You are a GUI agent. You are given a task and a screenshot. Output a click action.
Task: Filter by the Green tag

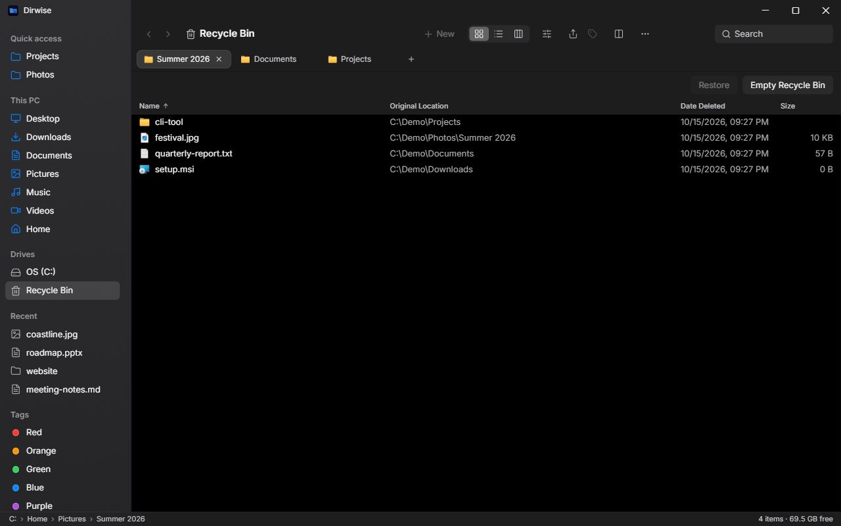(62, 469)
